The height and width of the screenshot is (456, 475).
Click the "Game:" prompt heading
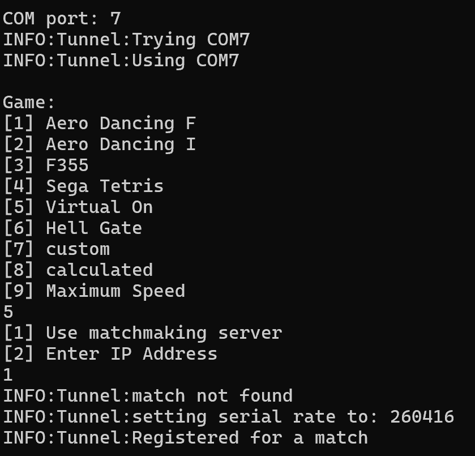[x=29, y=103]
